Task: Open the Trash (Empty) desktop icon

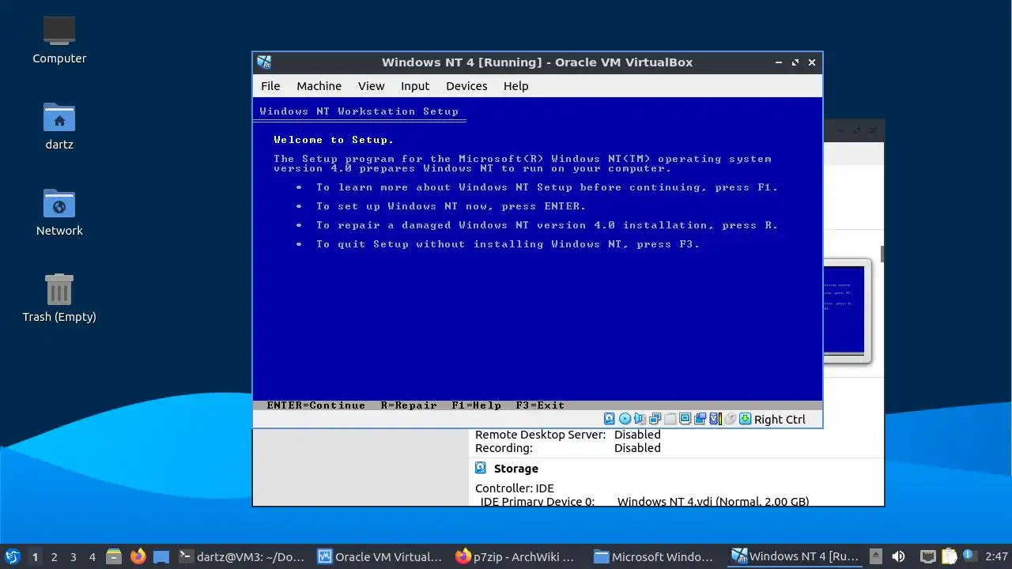Action: click(59, 298)
